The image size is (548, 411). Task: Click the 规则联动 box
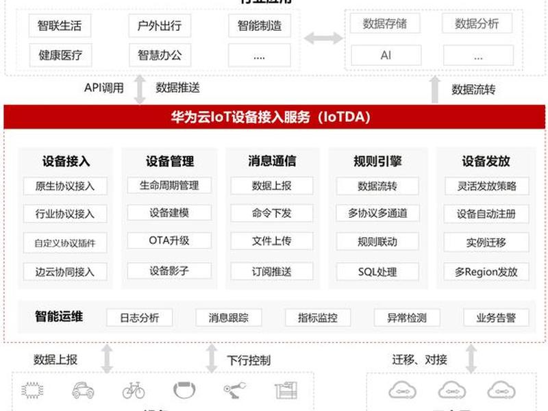pos(377,242)
